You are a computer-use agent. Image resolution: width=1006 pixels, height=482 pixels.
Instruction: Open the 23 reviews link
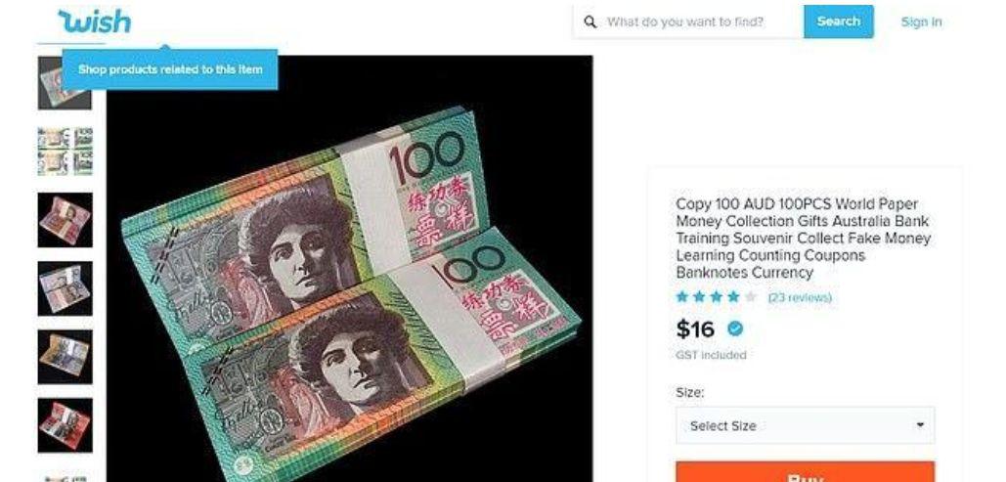(x=800, y=297)
